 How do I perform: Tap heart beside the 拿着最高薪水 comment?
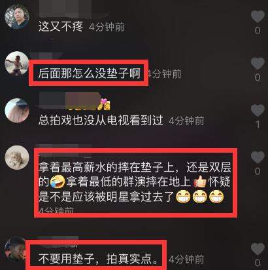[x=258, y=157]
